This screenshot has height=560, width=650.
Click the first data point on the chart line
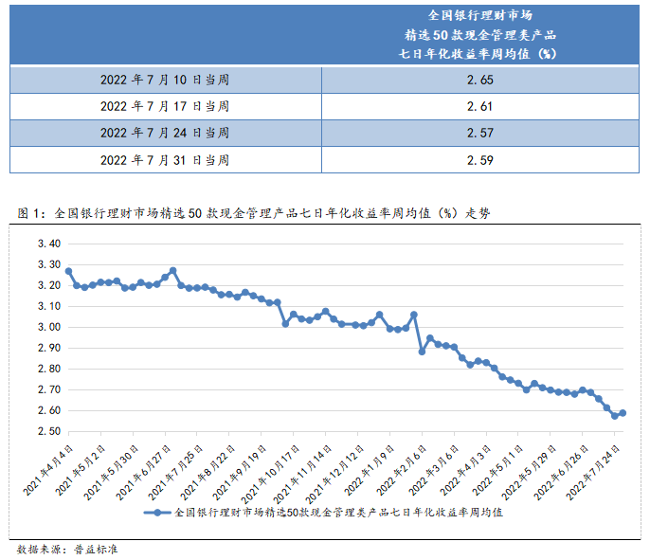pyautogui.click(x=68, y=271)
